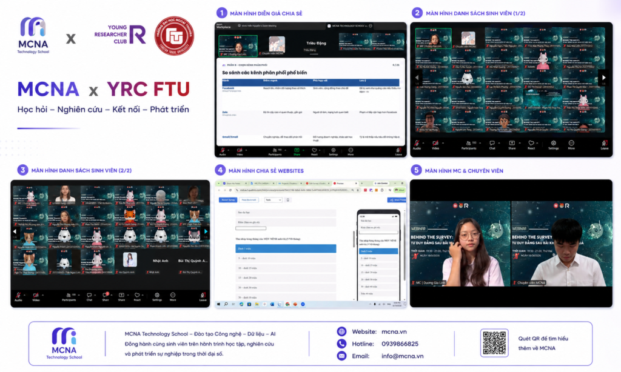The width and height of the screenshot is (621, 372).
Task: Switch to Edit Survey browser tab
Action: 318,184
